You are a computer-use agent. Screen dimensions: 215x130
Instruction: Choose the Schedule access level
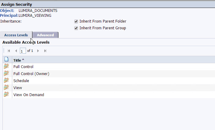21,81
